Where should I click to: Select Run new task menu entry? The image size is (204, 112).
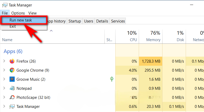pos(21,20)
